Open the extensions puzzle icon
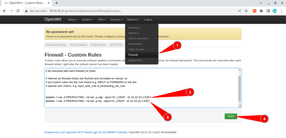The height and width of the screenshot is (138, 286). (x=261, y=11)
